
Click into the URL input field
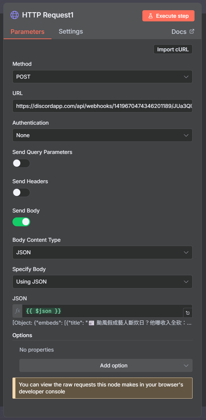pos(102,106)
